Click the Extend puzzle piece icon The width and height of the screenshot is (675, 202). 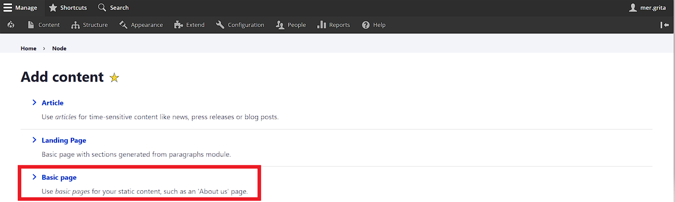point(178,25)
